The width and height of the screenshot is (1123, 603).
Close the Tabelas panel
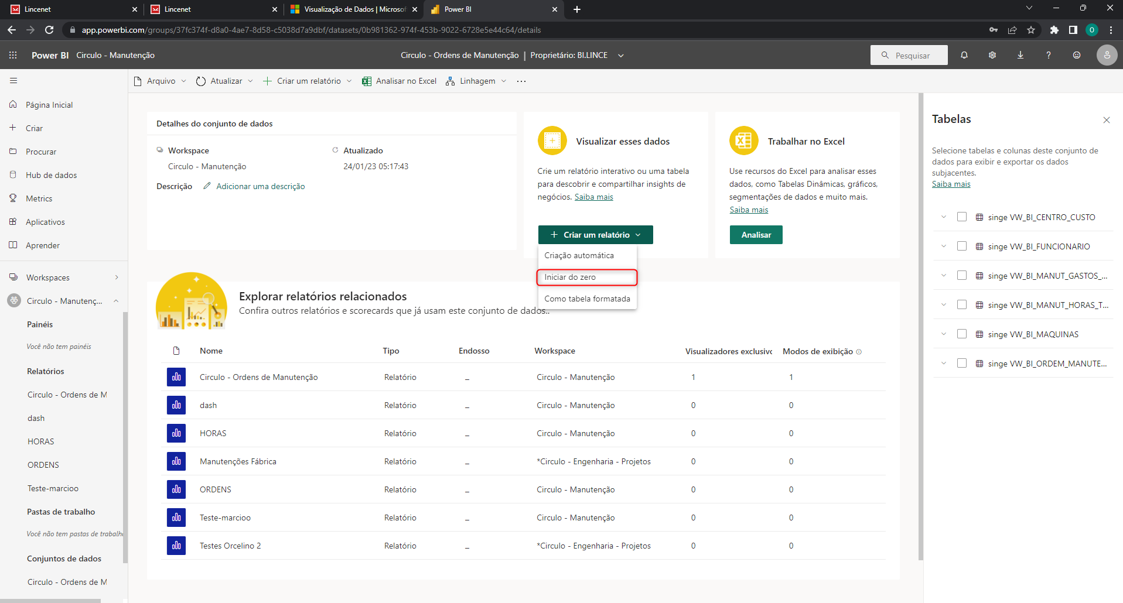1107,120
